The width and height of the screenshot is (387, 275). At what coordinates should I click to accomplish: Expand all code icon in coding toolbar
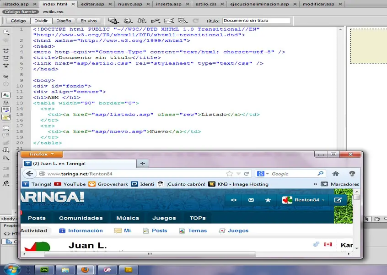(x=6, y=66)
